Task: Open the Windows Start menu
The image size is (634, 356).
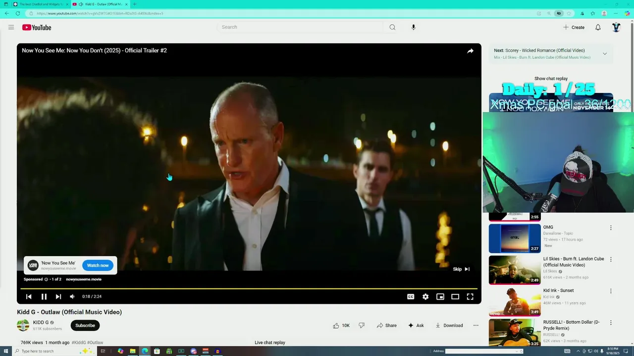Action: [x=5, y=351]
